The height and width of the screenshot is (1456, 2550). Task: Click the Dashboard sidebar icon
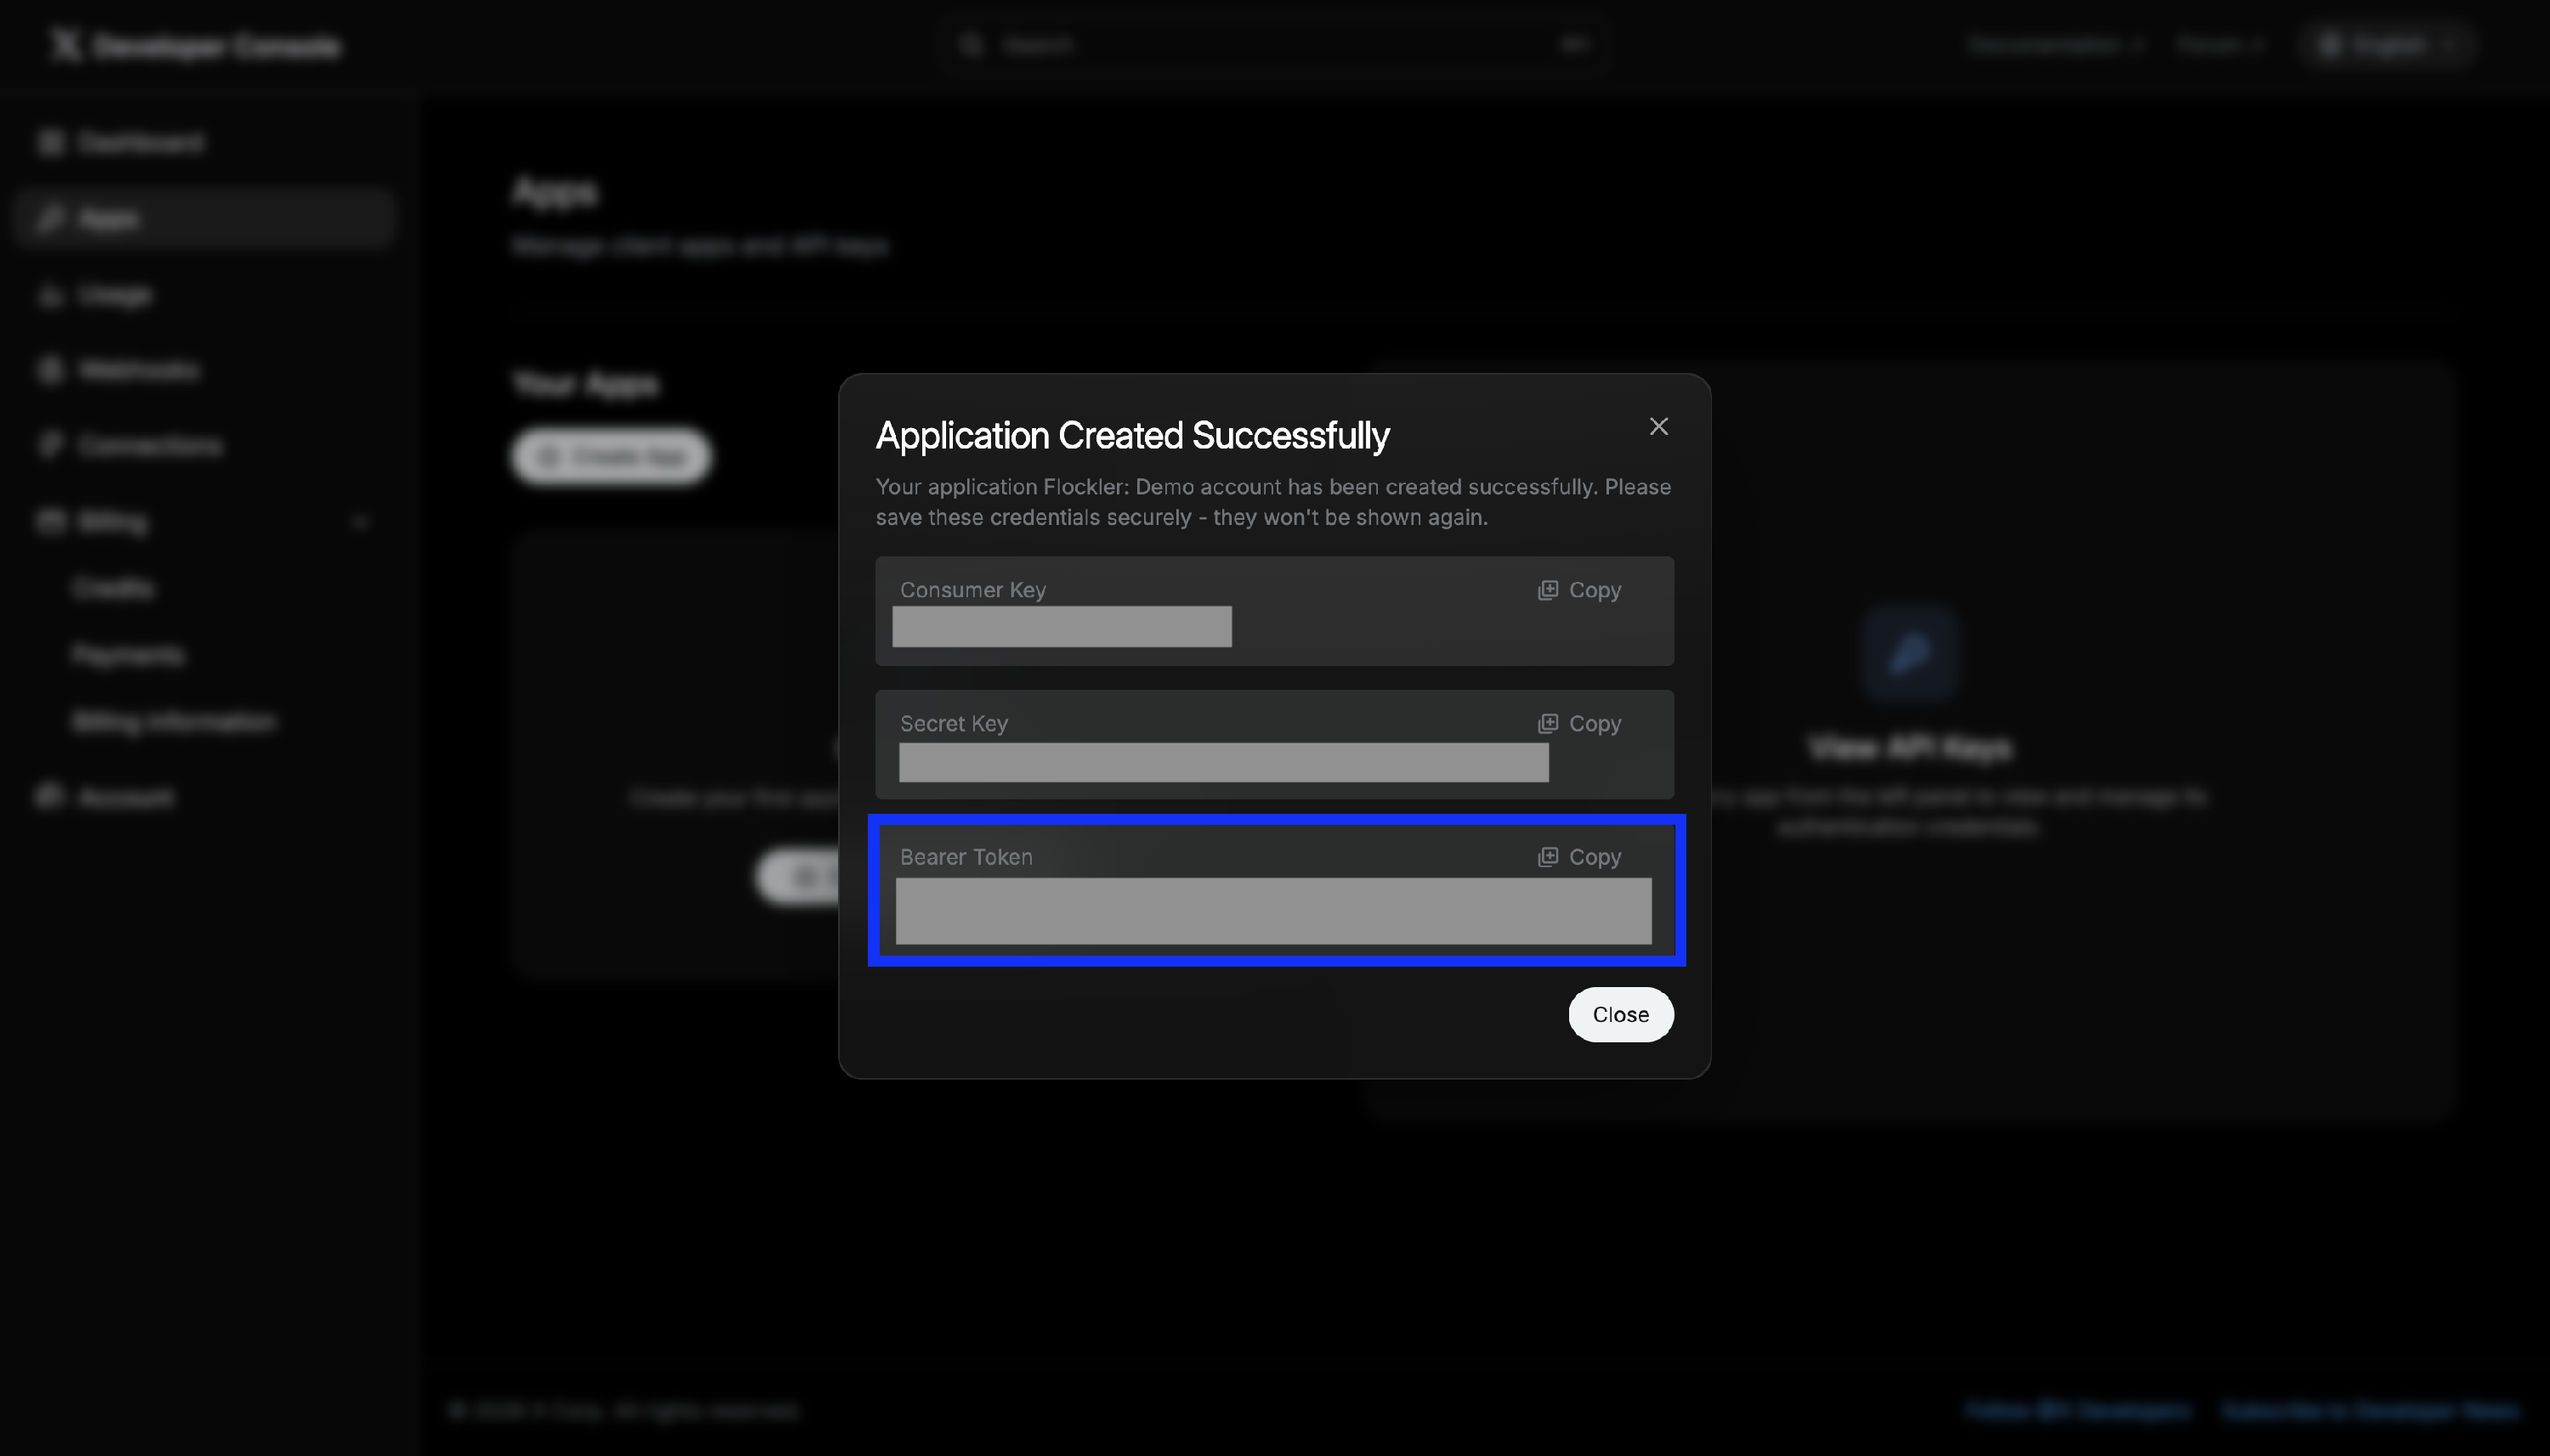click(50, 143)
